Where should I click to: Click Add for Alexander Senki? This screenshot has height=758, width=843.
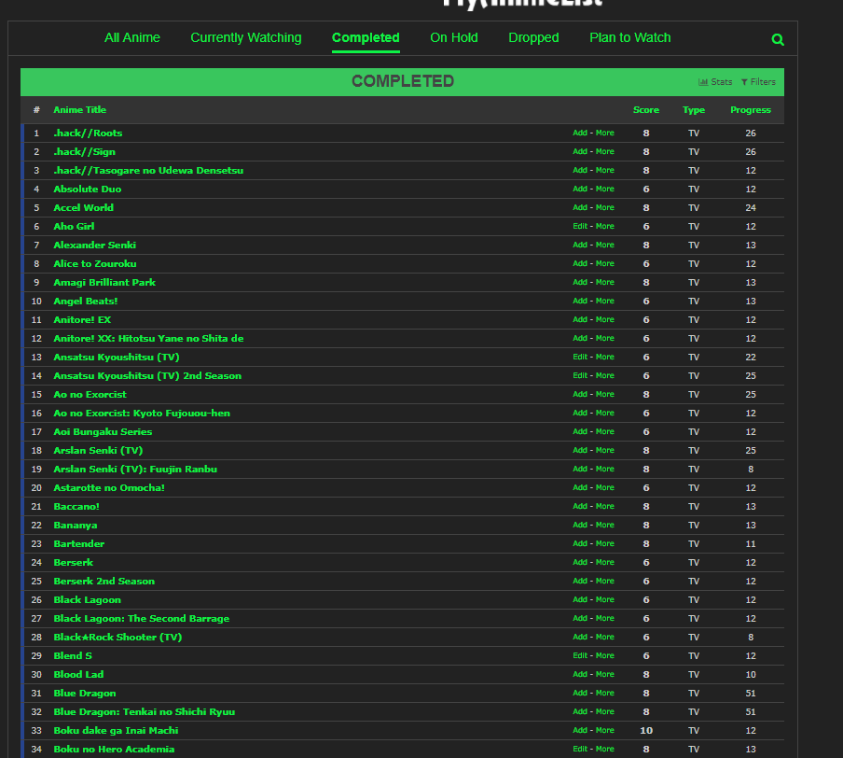click(x=580, y=245)
